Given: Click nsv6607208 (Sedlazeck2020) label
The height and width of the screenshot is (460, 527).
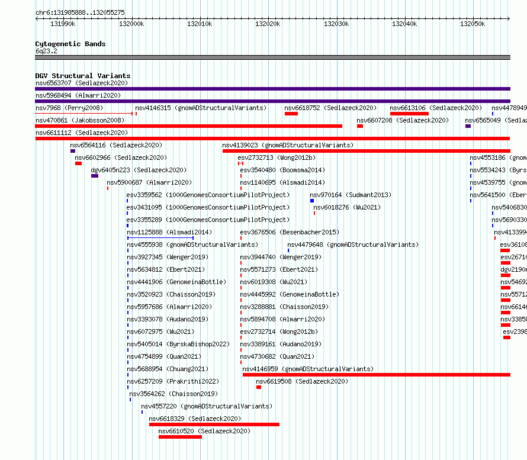Looking at the screenshot, I should click(x=403, y=120).
